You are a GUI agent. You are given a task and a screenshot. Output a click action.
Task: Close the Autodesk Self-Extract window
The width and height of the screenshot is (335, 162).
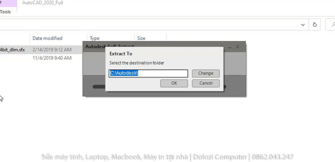[x=237, y=47]
